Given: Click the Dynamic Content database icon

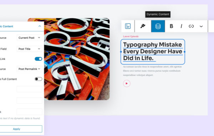Looking at the screenshot, I should tap(158, 26).
